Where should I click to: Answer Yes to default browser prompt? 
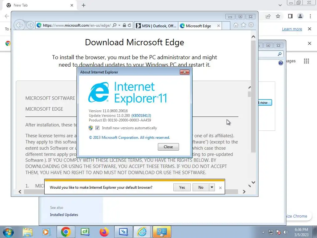point(182,187)
